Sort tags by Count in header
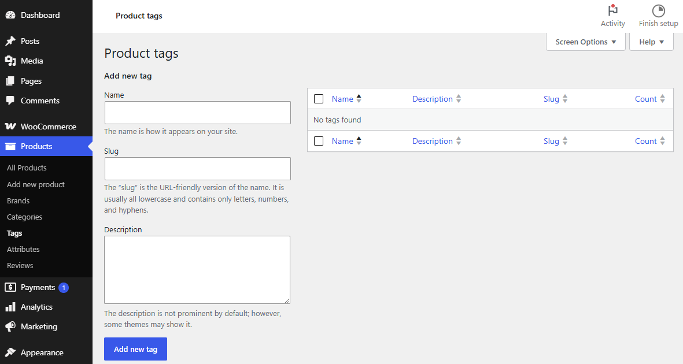 [649, 99]
